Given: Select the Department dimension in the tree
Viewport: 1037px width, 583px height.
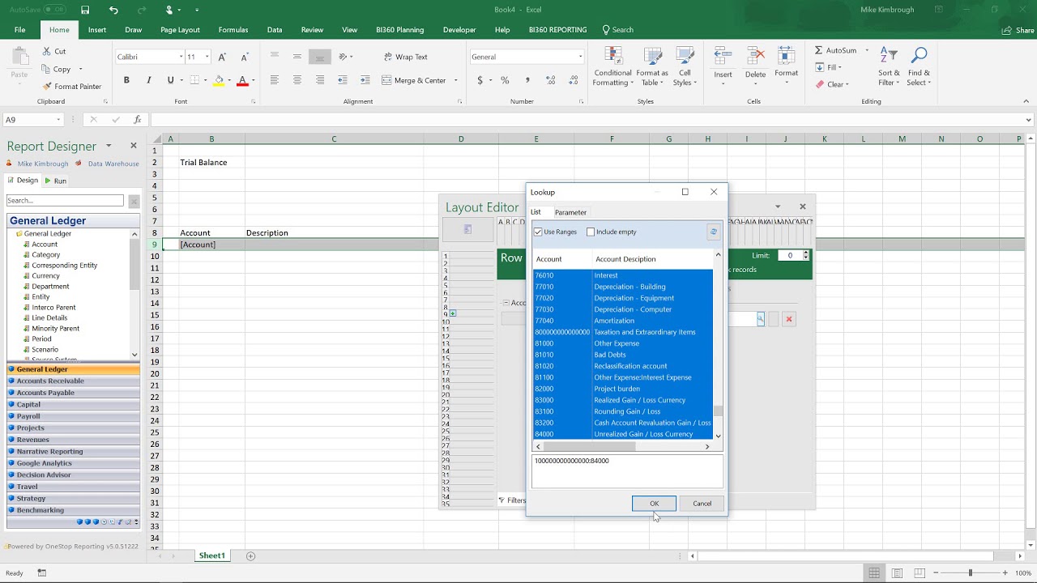Looking at the screenshot, I should tap(50, 286).
